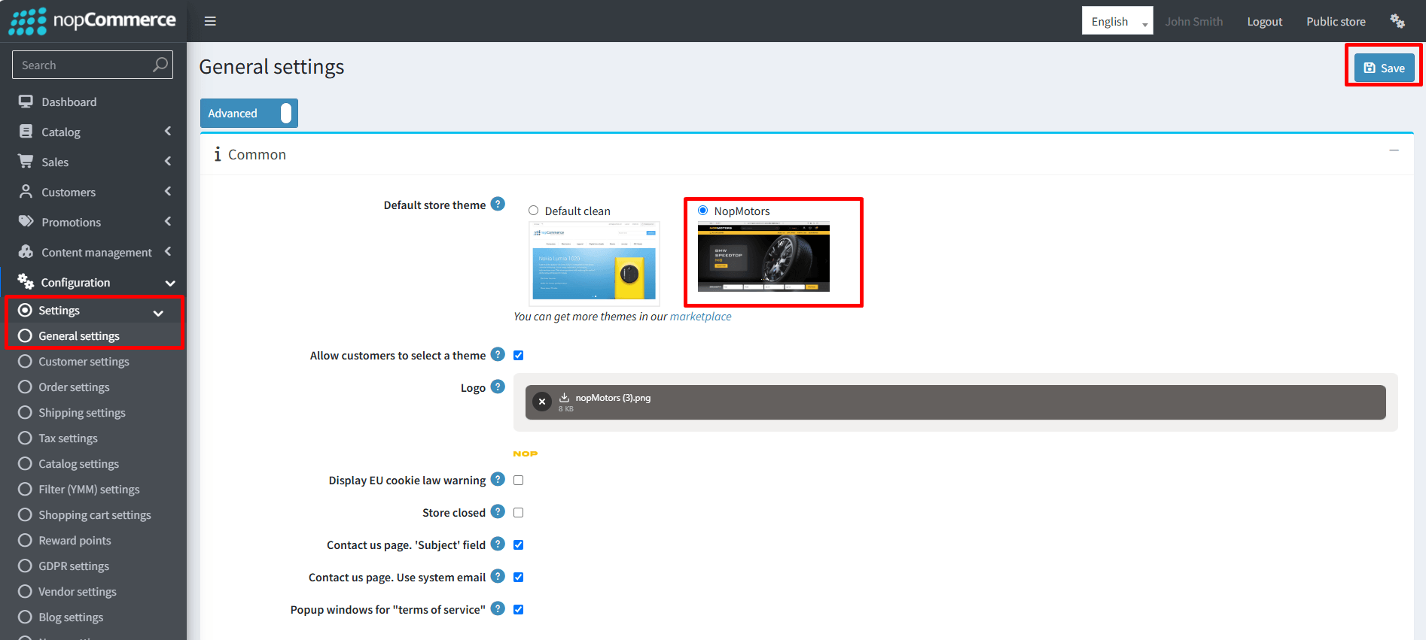1426x640 pixels.
Task: Uncheck Contact us page Use system email
Action: (x=519, y=577)
